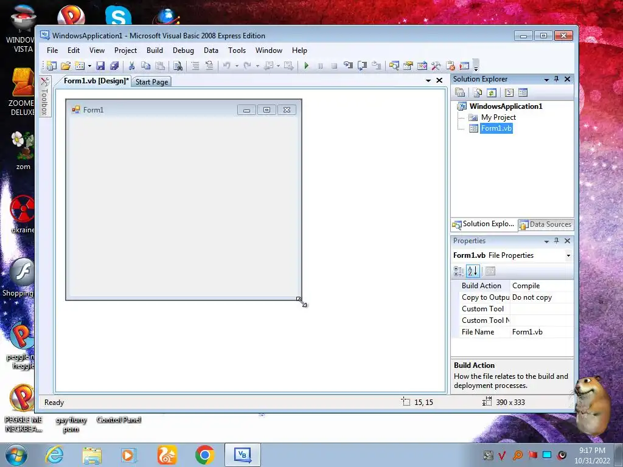Toggle auto-hide pin on Solution Explorer
This screenshot has height=467, width=623.
(556, 79)
